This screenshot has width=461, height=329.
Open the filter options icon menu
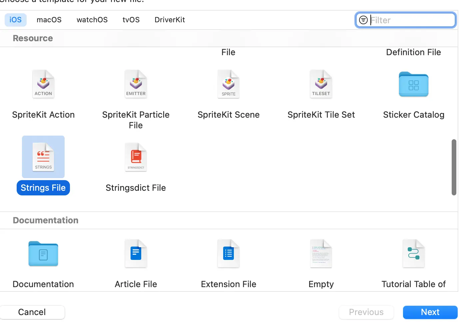pos(363,20)
